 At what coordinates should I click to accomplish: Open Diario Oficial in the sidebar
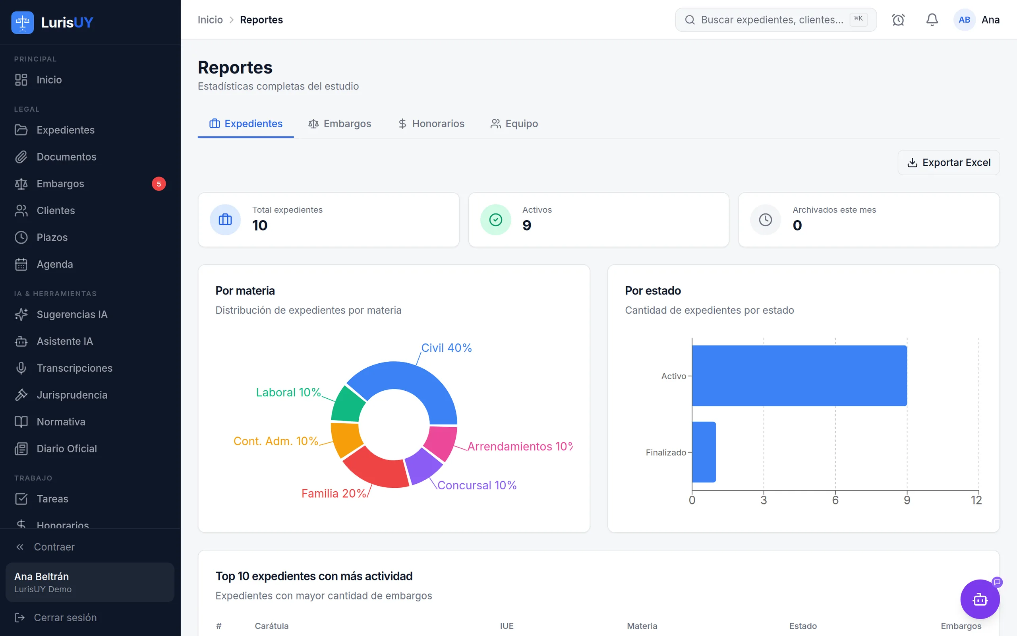pyautogui.click(x=90, y=448)
